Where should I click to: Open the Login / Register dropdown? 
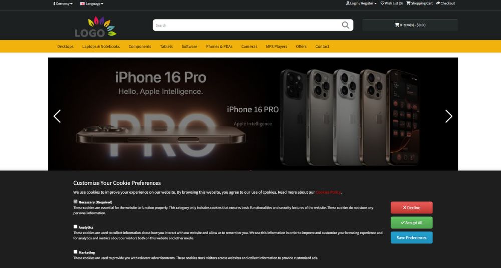click(361, 3)
